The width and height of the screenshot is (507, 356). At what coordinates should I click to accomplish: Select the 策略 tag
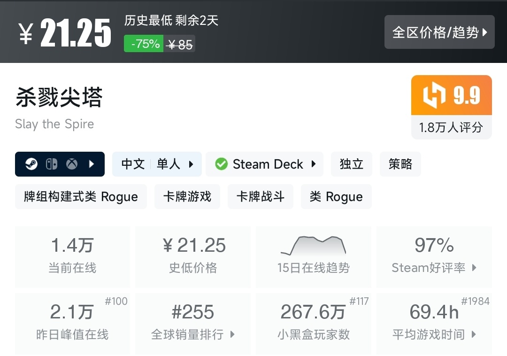point(400,164)
